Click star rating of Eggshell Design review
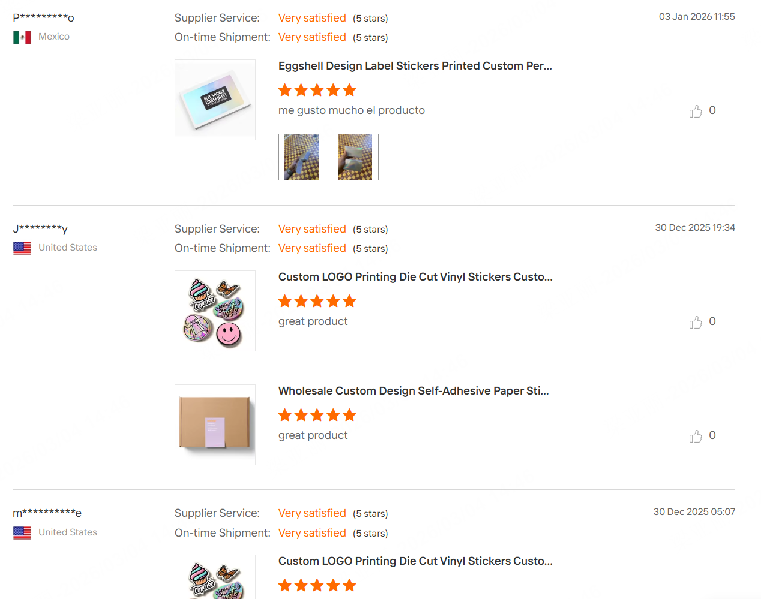Screen dimensions: 761x599 [317, 91]
